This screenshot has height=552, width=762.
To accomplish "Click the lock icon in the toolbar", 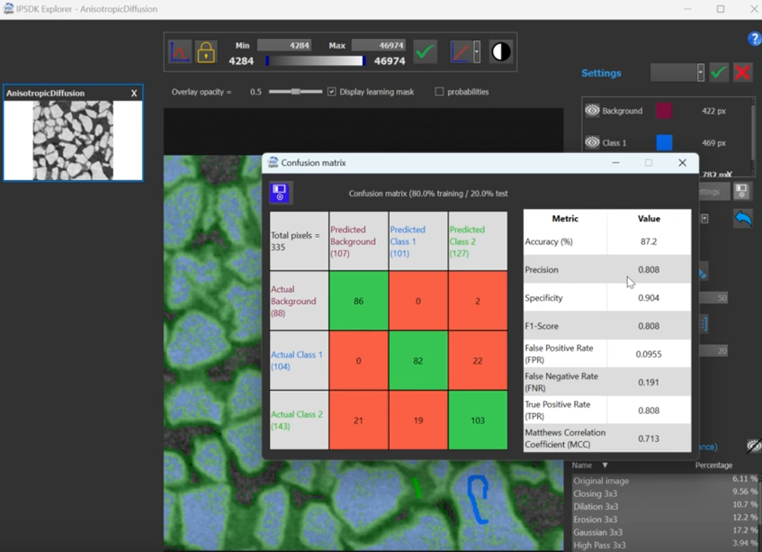I will click(x=207, y=50).
